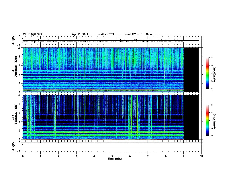227x175 pixels.
Task: Click the "ch.1(V)" waveform axis label
Action: click(x=14, y=41)
